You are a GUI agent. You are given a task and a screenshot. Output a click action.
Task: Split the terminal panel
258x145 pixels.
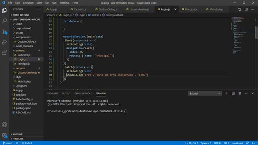[233, 93]
